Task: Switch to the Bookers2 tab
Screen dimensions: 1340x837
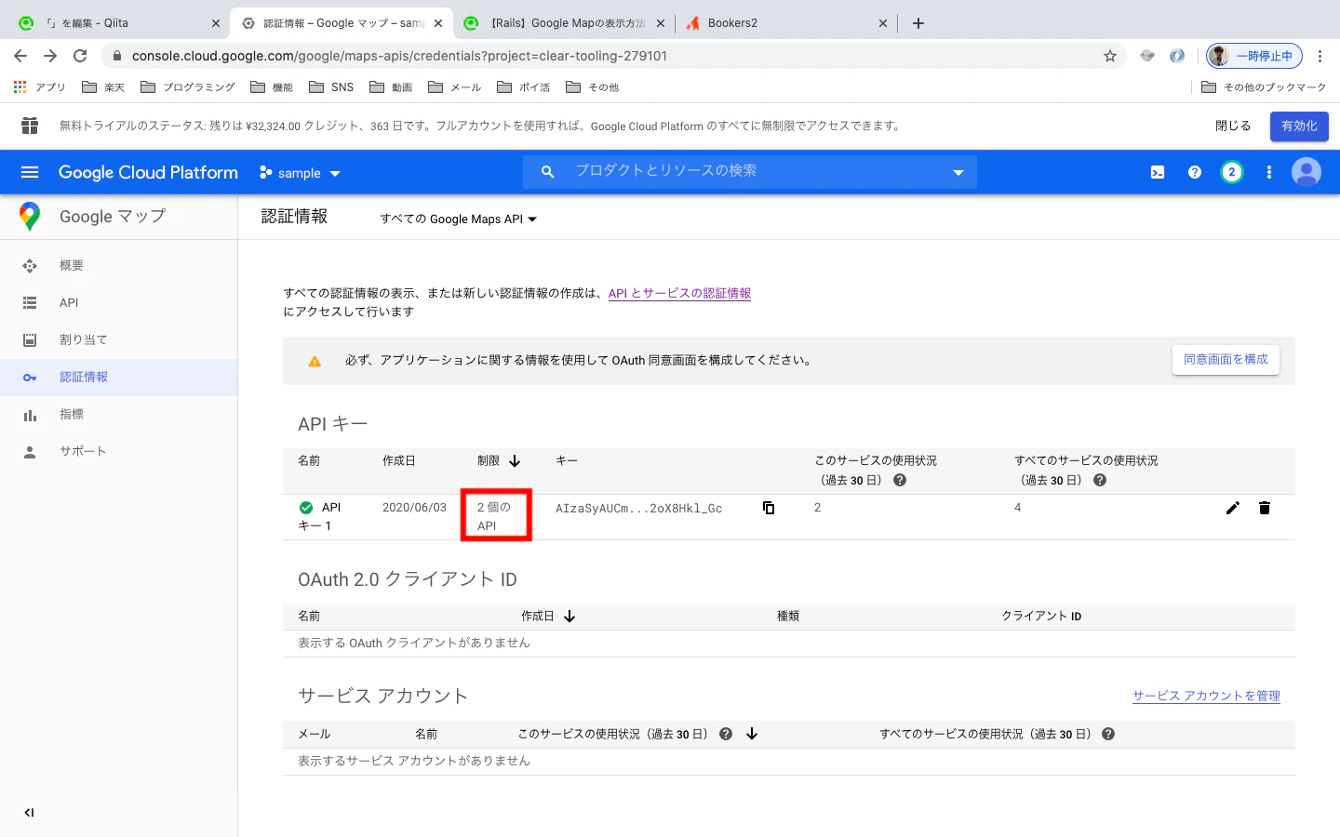Action: coord(785,23)
